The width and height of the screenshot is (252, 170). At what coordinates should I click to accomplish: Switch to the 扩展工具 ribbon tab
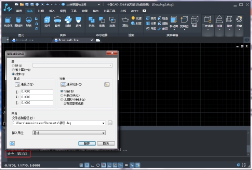[109, 11]
